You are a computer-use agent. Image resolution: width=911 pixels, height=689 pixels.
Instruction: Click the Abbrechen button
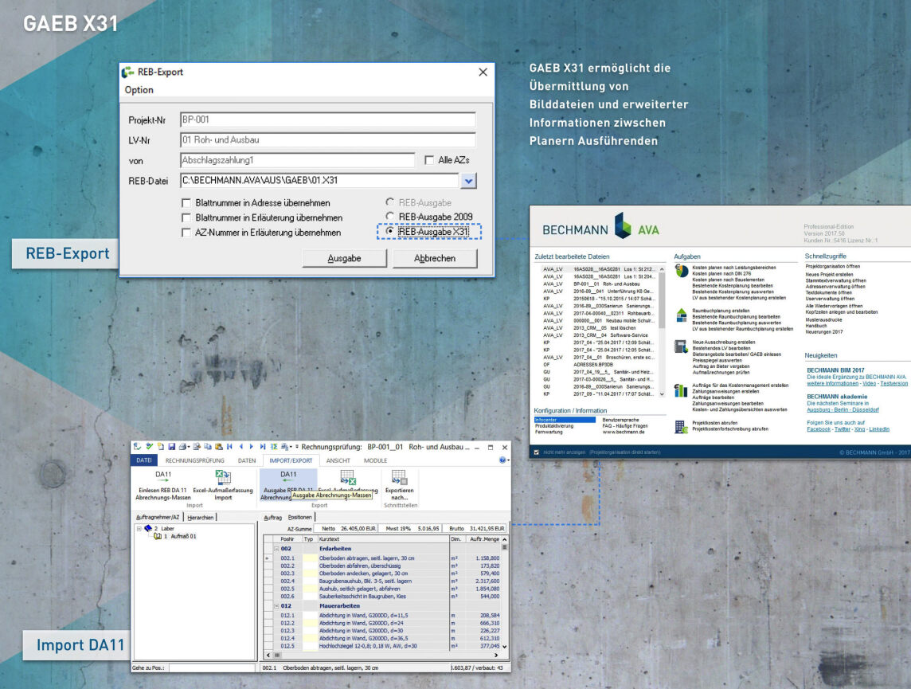(x=435, y=258)
